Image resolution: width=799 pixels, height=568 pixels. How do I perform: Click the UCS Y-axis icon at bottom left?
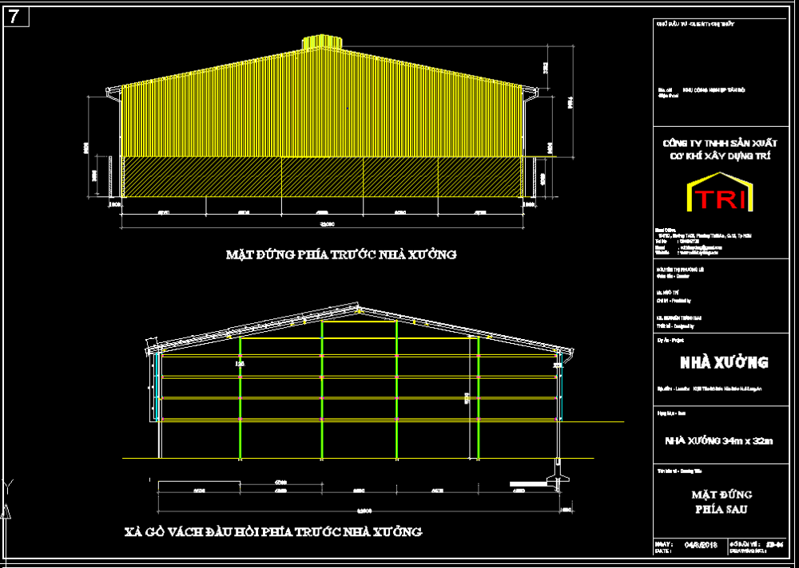(7, 499)
